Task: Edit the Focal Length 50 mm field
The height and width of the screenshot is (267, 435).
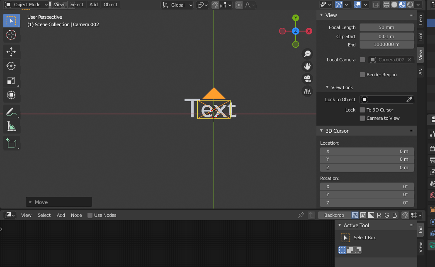Action: click(387, 27)
